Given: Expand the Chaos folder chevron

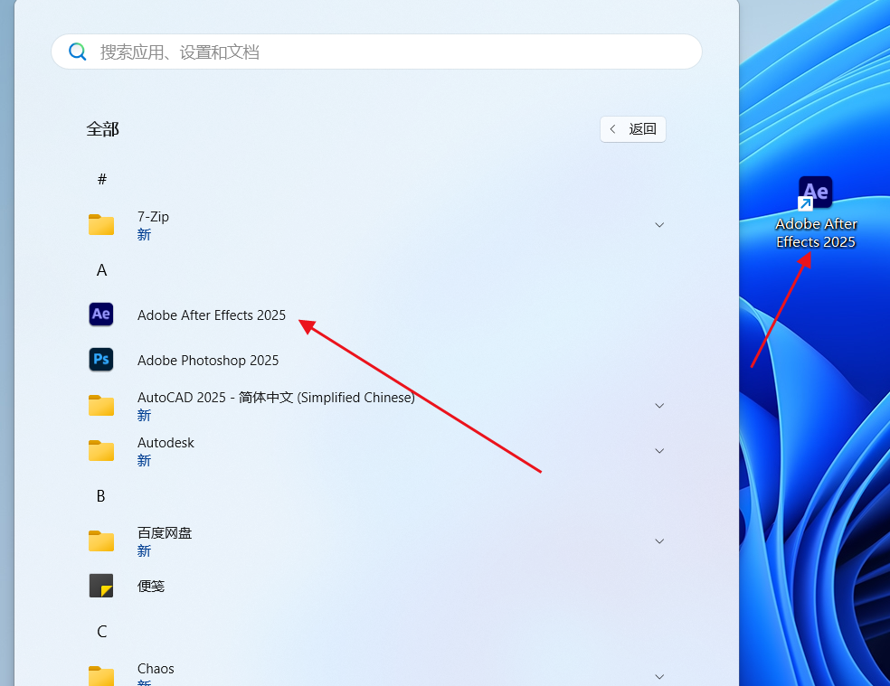Looking at the screenshot, I should click(x=659, y=676).
